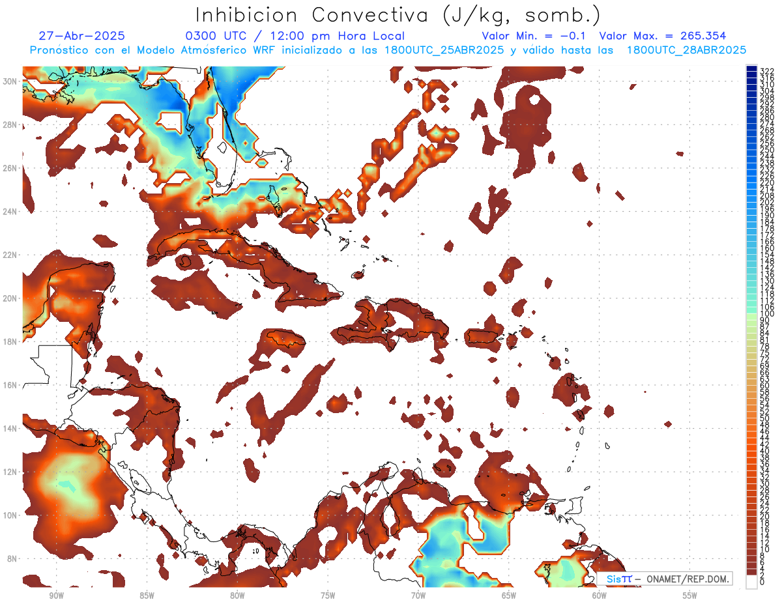Click the 24N latitude label
Viewport: 782px width, 604px height.
11,211
